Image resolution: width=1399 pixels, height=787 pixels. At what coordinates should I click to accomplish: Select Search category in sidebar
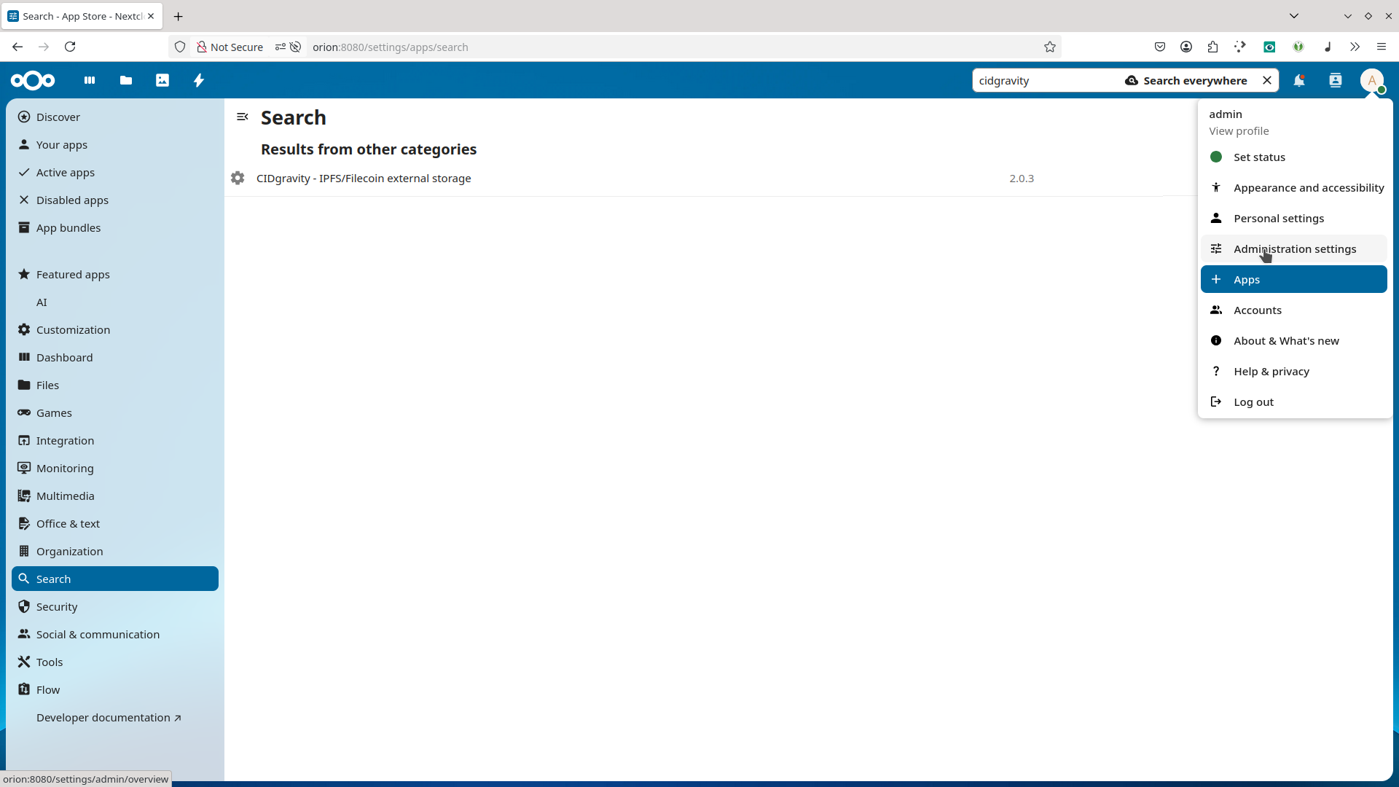coord(115,579)
